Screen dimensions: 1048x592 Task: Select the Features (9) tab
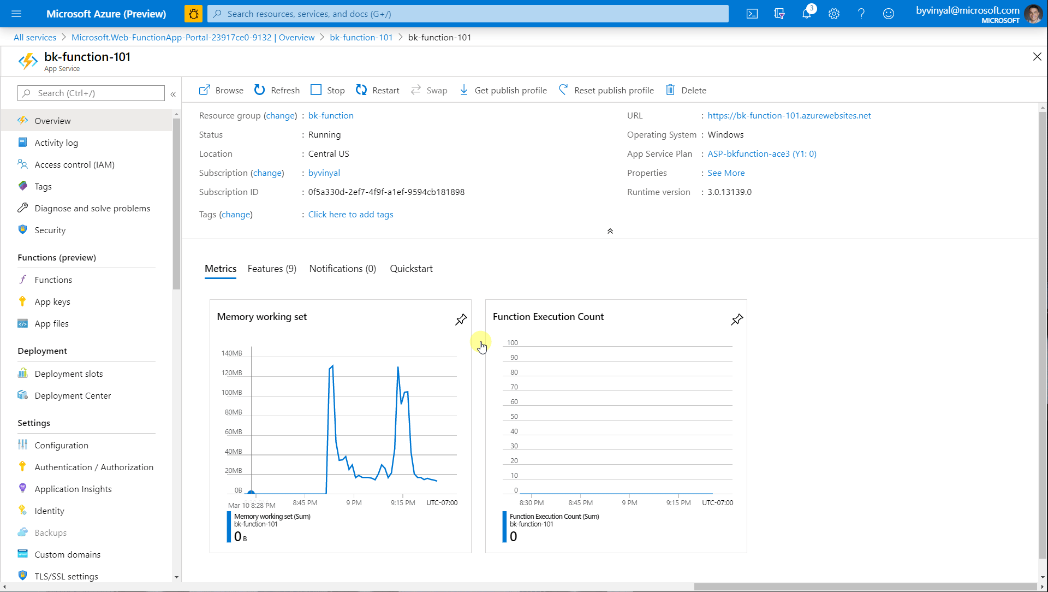[x=272, y=268]
